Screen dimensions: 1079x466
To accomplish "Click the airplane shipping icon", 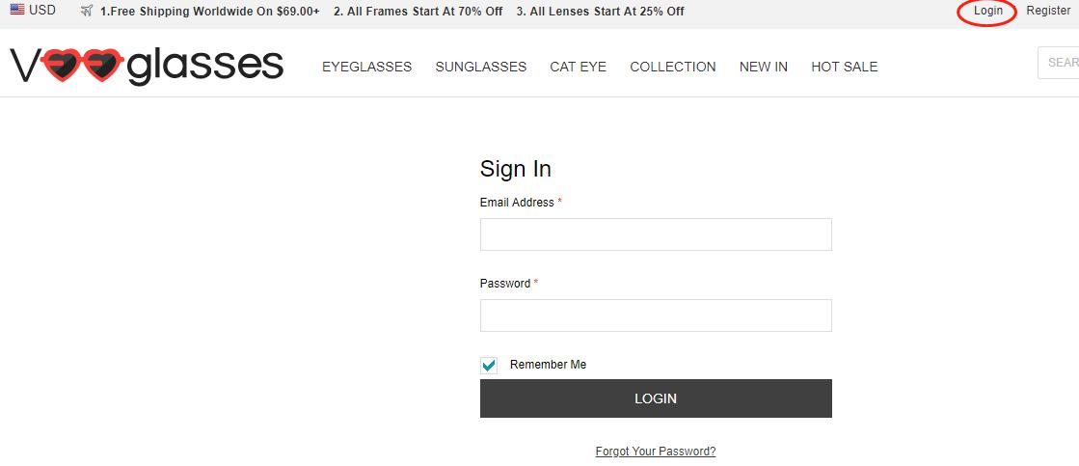I will click(87, 11).
